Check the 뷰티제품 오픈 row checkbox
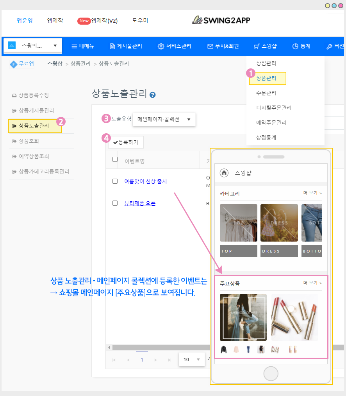The height and width of the screenshot is (396, 346). click(115, 203)
